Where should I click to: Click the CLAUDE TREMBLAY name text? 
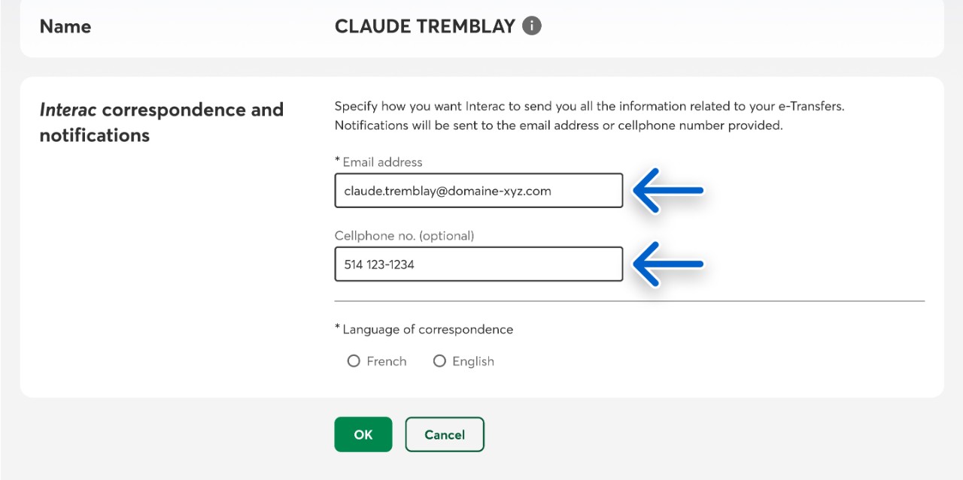(424, 26)
